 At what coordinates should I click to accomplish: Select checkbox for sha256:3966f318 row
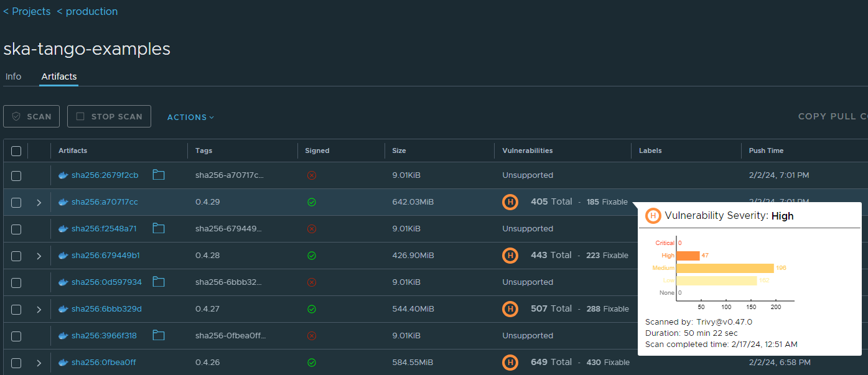[x=16, y=336]
